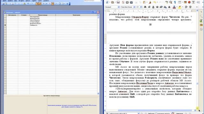Toggle Formatting Marks pilcrow icon

point(175,2)
